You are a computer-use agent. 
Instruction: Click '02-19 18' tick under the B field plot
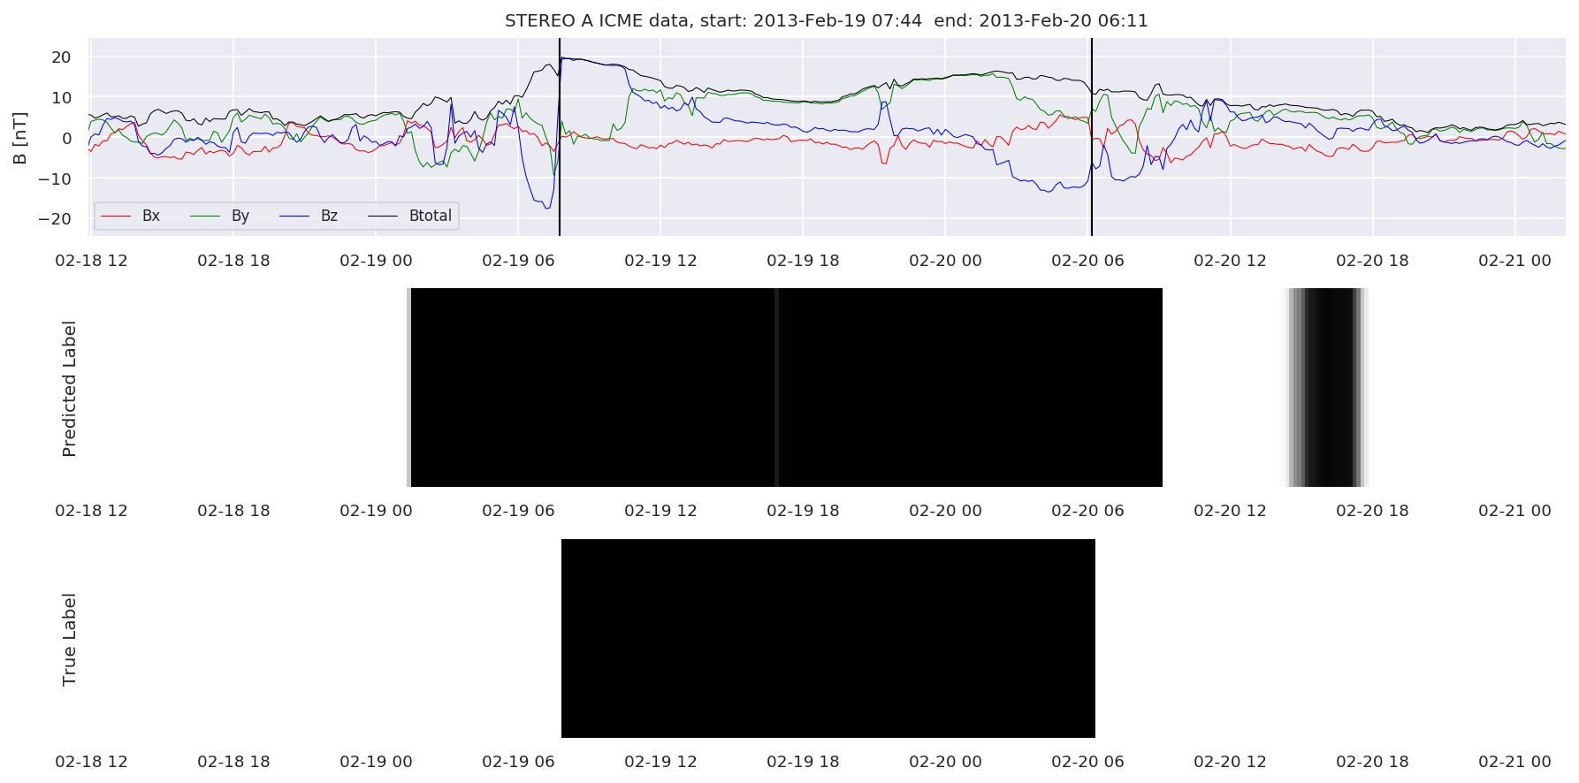(x=804, y=261)
